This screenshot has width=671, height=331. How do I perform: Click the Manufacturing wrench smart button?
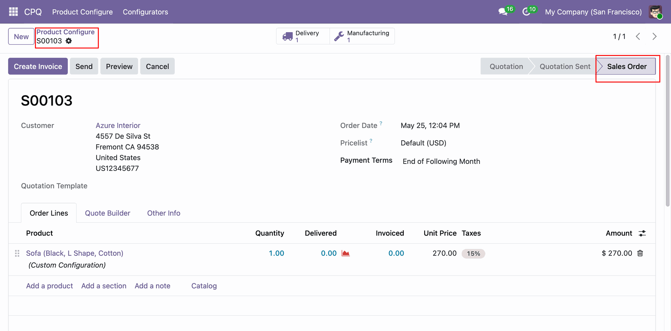[362, 36]
